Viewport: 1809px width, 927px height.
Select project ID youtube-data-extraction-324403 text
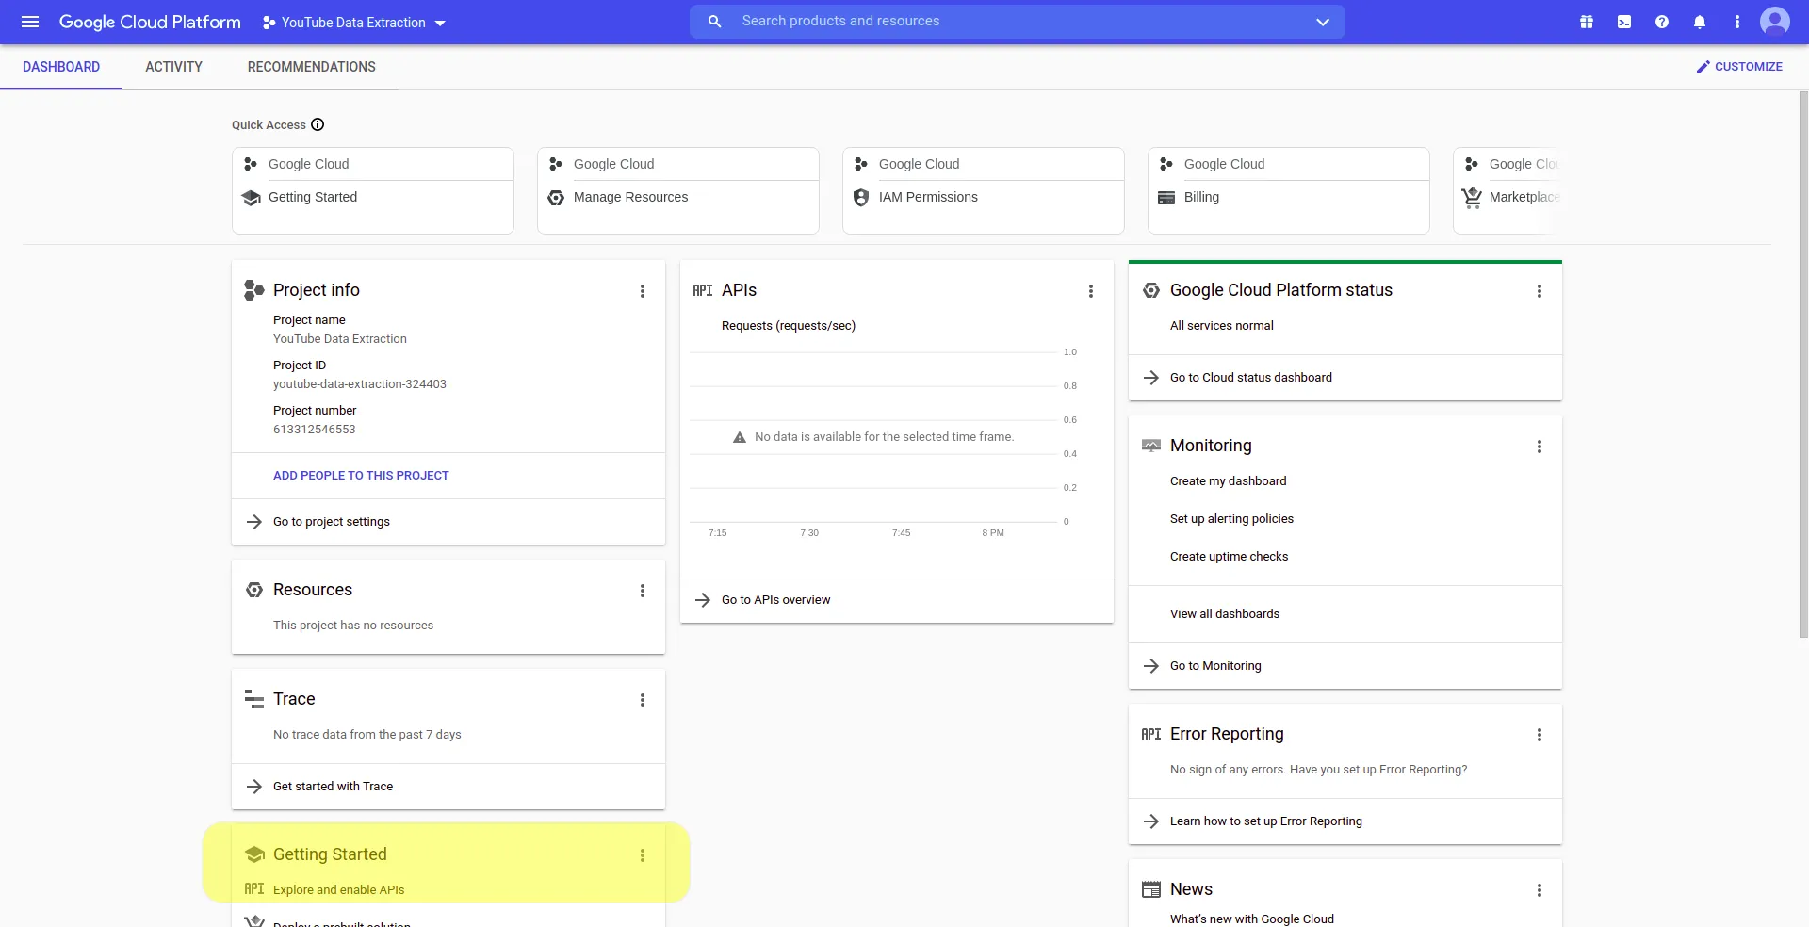coord(360,384)
